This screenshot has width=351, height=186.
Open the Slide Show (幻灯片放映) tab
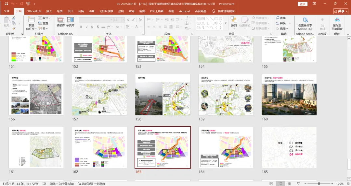click(106, 11)
